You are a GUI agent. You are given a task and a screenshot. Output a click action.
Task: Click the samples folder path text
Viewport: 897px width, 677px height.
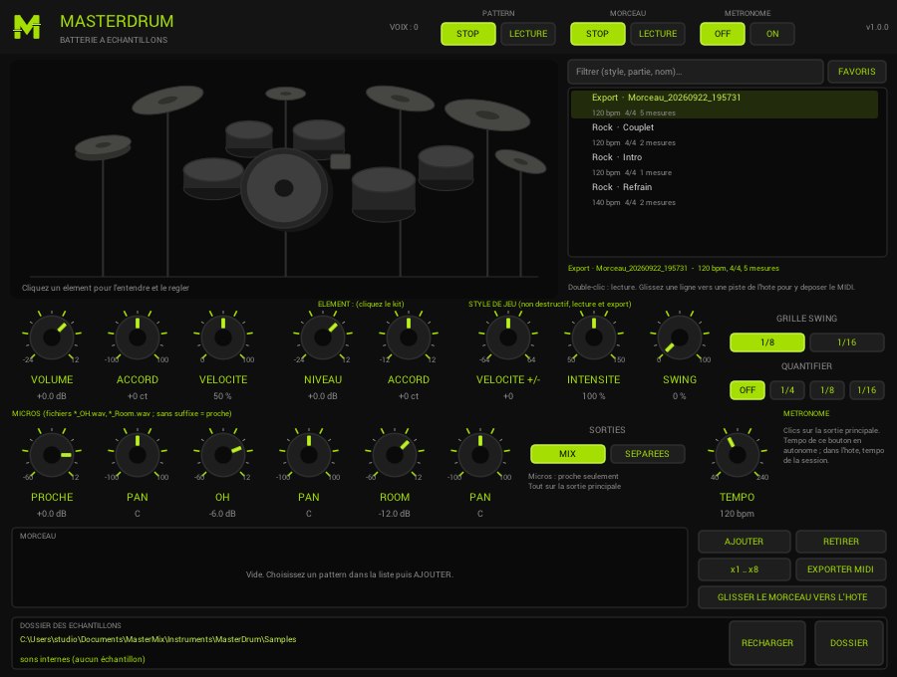tap(157, 639)
